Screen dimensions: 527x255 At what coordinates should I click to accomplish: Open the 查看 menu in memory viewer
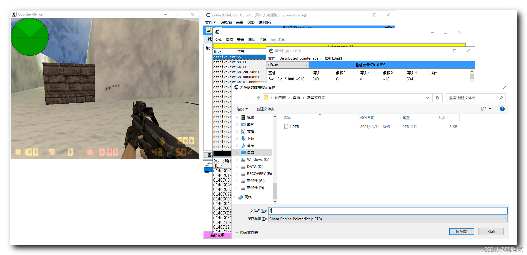click(241, 40)
